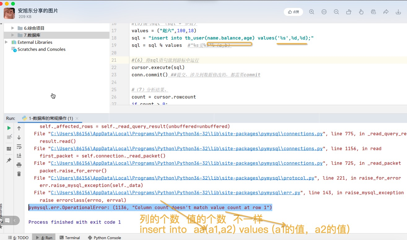Reset the image to 1:1 size
This screenshot has height=240, width=407.
(x=324, y=12)
